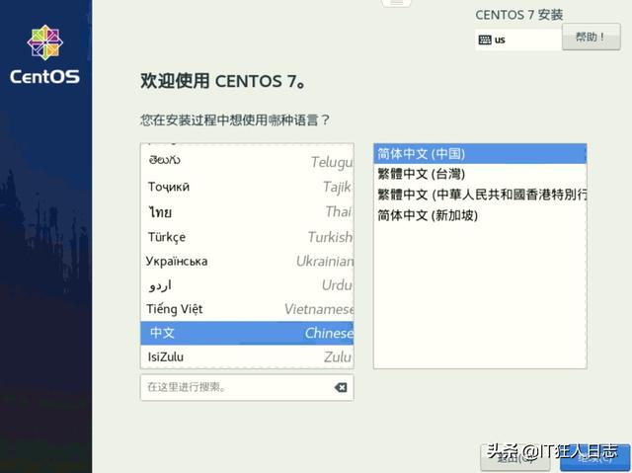Choose 繁體中文 Hong Kong locale
This screenshot has width=632, height=473.
pos(480,195)
